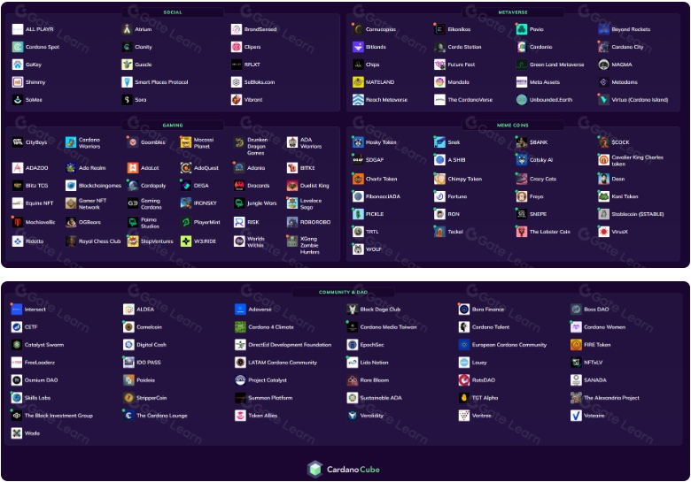Image resolution: width=691 pixels, height=482 pixels.
Task: Select the Snek meme coin icon
Action: (x=439, y=142)
